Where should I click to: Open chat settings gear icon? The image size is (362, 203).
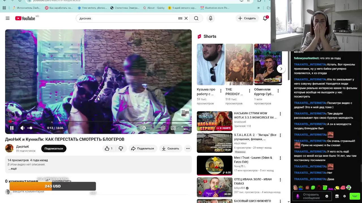[344, 196]
